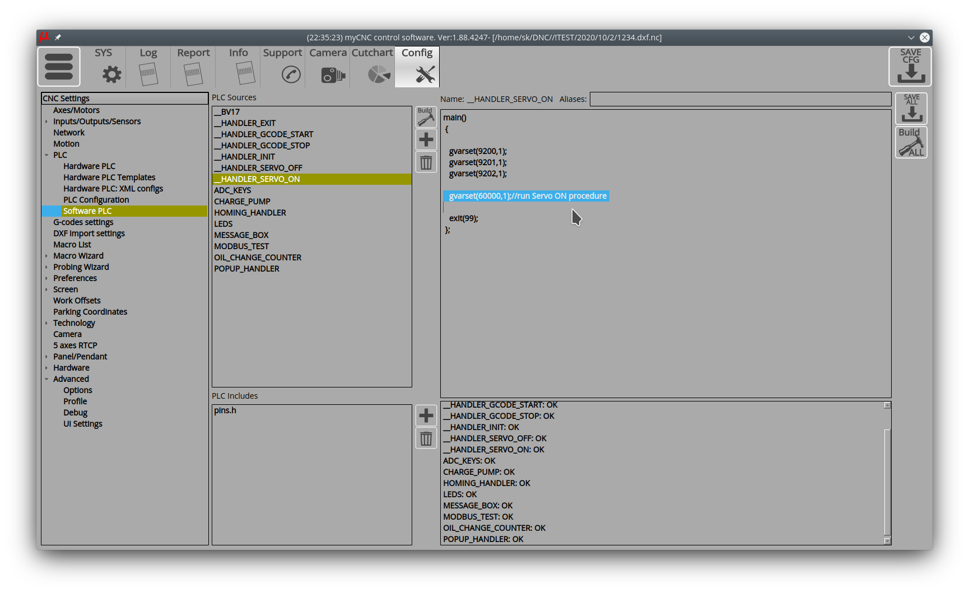Add a new PLC source with plus icon
Screen dimensions: 969x593
[426, 139]
